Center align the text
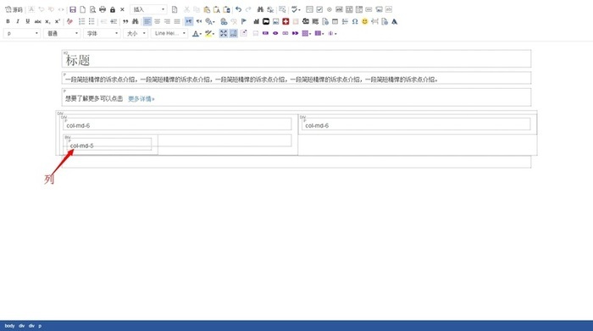The image size is (593, 331). (158, 21)
